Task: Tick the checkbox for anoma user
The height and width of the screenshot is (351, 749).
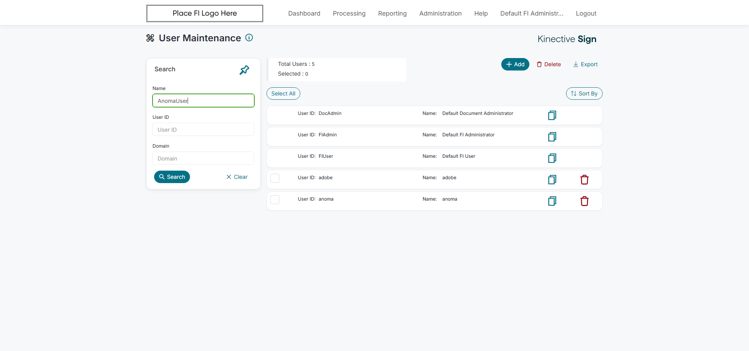Action: click(x=275, y=199)
